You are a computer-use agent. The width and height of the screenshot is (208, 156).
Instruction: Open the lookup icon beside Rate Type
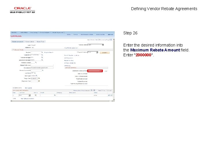click(36, 76)
